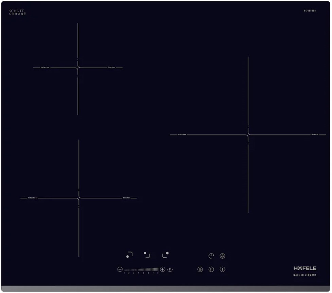This screenshot has width=332, height=293.
Task: Toggle the child lock padlock control
Action: (x=223, y=256)
